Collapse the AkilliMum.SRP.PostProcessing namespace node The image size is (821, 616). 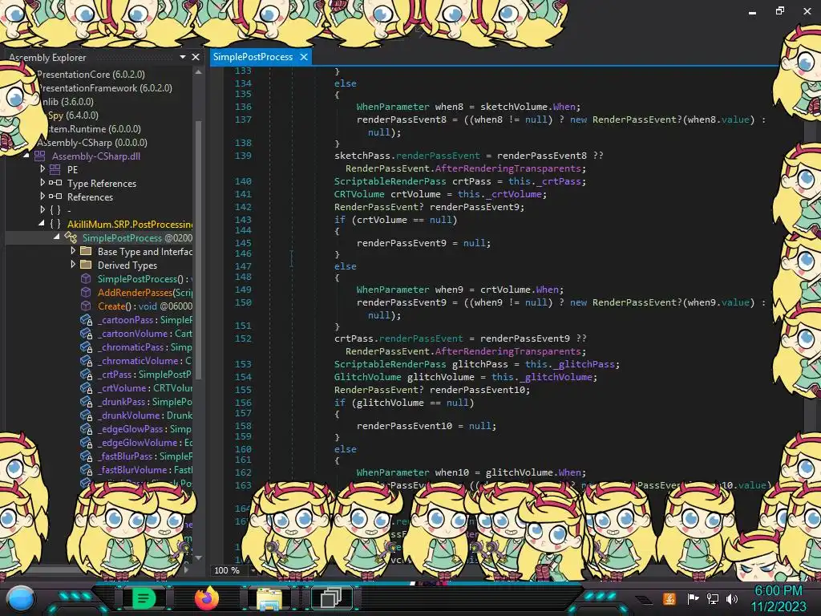(42, 224)
